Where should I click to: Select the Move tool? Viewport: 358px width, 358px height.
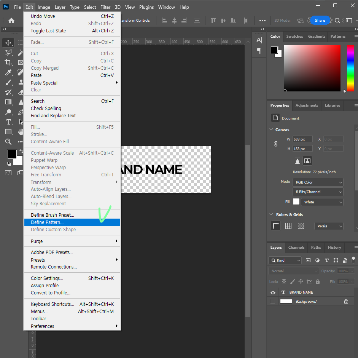8,43
